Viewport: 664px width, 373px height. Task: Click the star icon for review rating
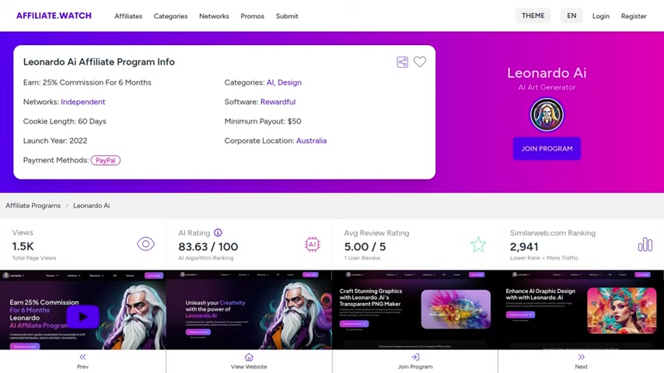[478, 244]
